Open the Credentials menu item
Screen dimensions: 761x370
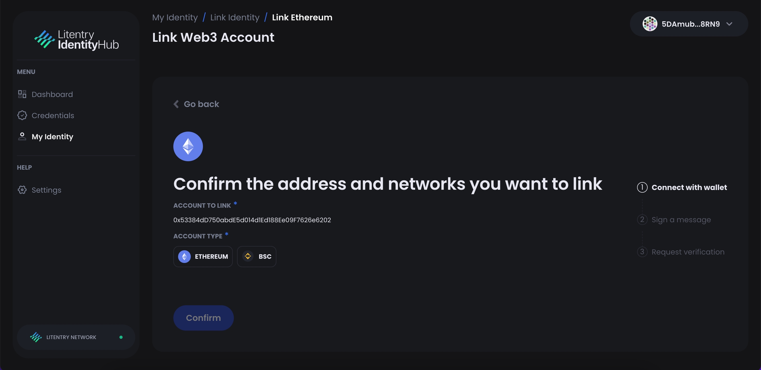(x=53, y=115)
